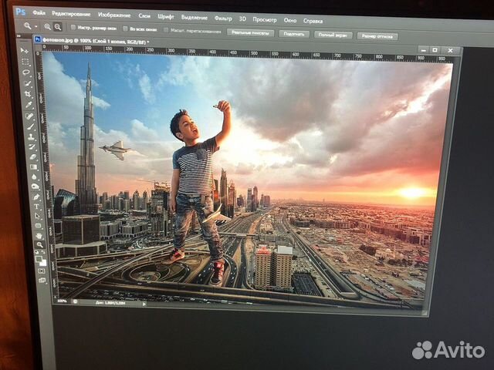This screenshot has height=370, width=494.
Task: Select the Rectangular Marquee tool
Action: coord(25,62)
